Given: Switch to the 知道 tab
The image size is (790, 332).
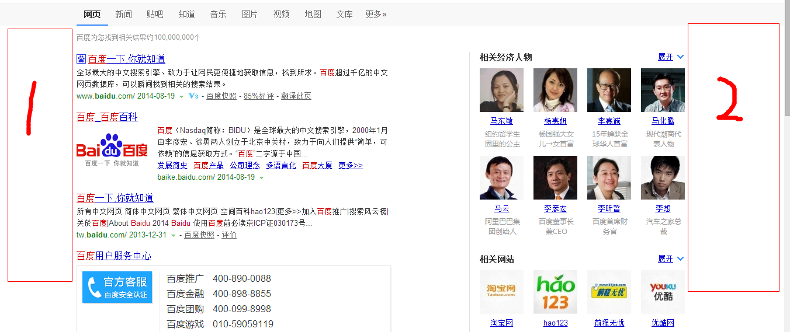Looking at the screenshot, I should click(x=186, y=14).
